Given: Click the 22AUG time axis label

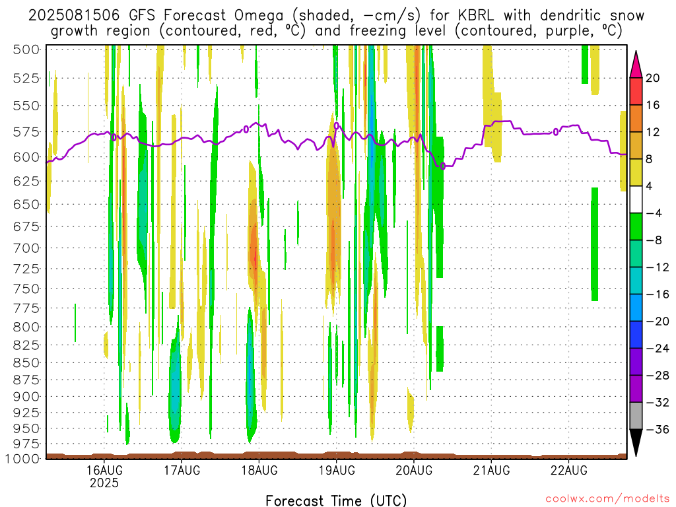Looking at the screenshot, I should tap(568, 470).
